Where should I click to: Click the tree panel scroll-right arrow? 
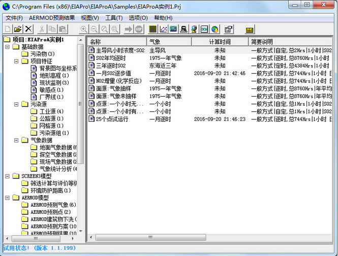[73, 239]
